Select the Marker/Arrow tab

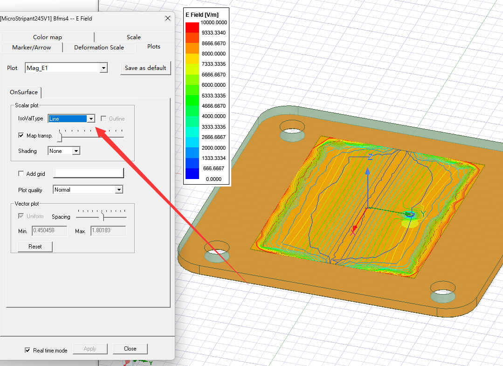[31, 47]
